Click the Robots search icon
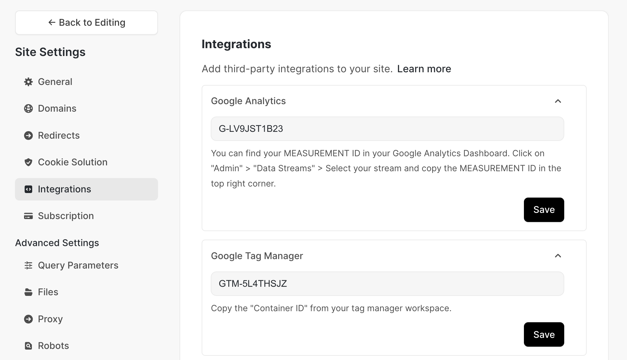This screenshot has width=627, height=360. pyautogui.click(x=28, y=346)
